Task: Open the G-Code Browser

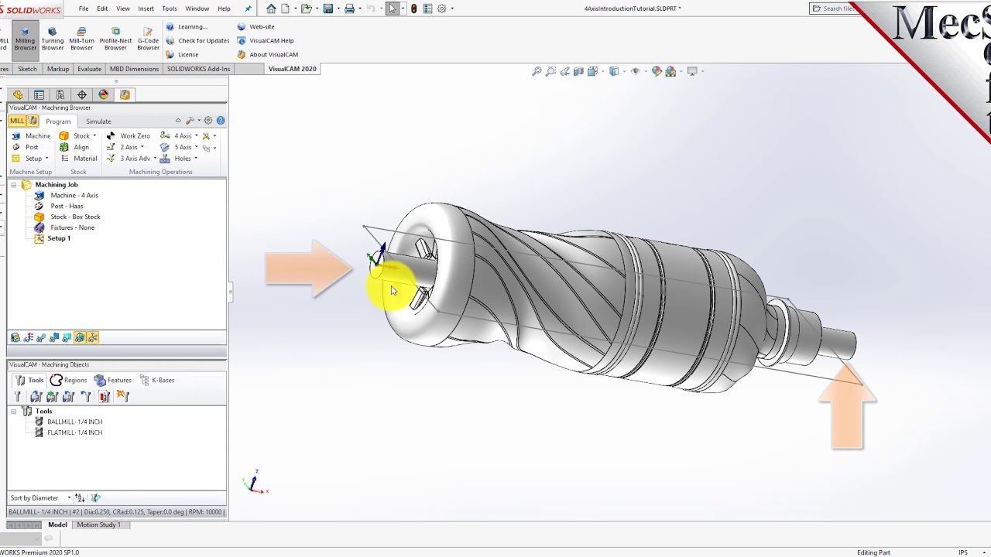Action: (x=148, y=39)
